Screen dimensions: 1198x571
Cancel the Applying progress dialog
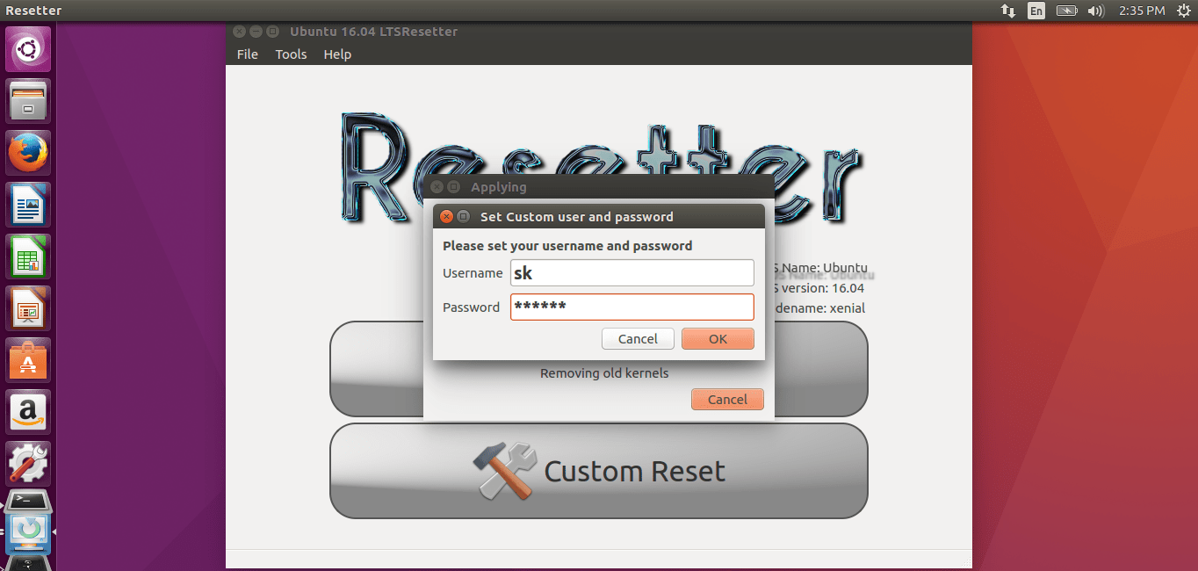(727, 400)
